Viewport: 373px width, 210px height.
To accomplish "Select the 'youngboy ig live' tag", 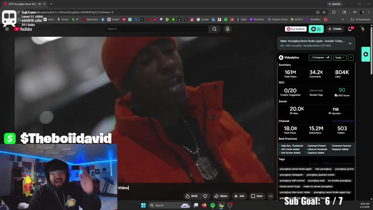I will click(344, 169).
